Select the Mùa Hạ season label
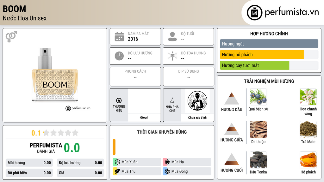 pos(178,162)
